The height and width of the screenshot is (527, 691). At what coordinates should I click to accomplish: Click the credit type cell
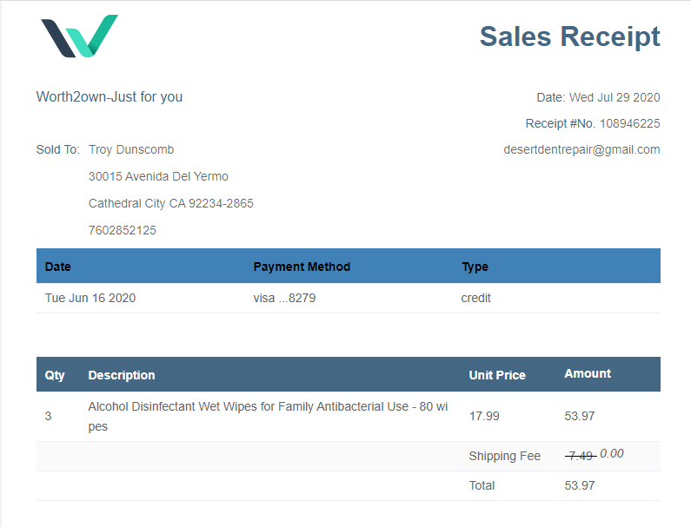(x=475, y=298)
